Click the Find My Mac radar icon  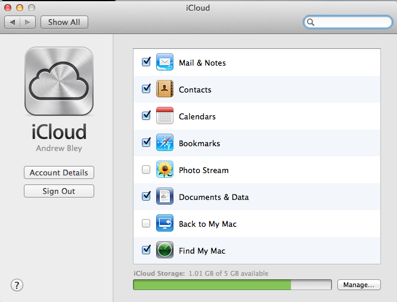tap(165, 250)
